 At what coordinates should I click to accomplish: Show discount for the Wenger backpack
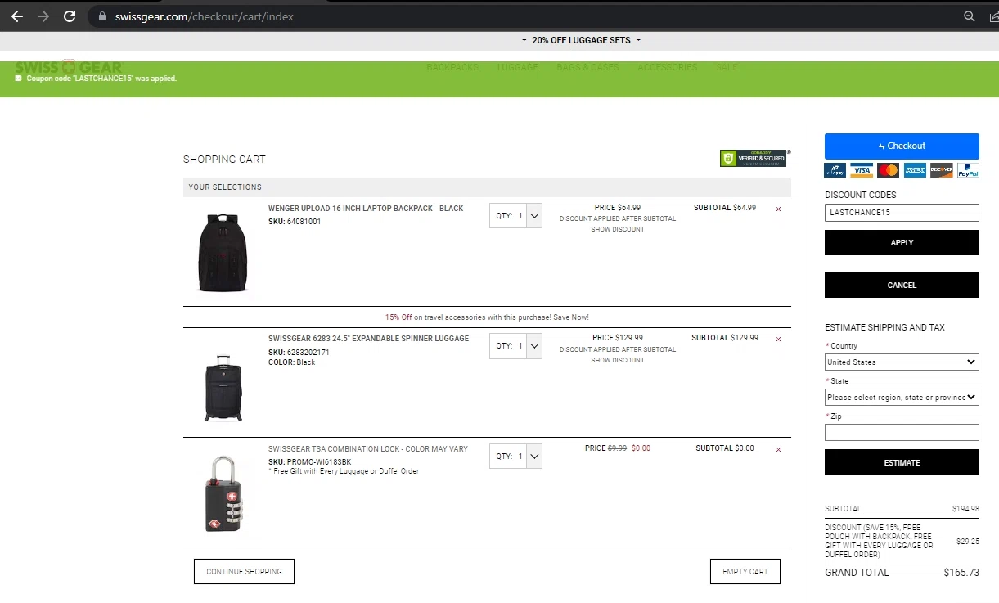[618, 229]
